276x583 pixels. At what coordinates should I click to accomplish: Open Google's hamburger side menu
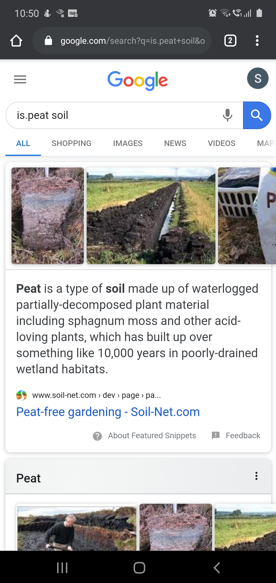coord(20,79)
